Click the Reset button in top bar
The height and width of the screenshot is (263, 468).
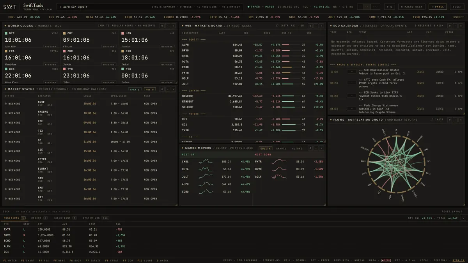457,7
